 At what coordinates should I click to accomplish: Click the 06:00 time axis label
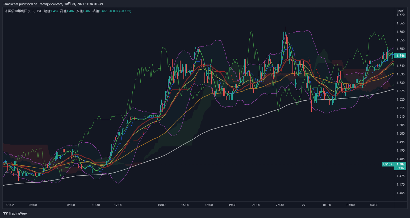coord(71,205)
